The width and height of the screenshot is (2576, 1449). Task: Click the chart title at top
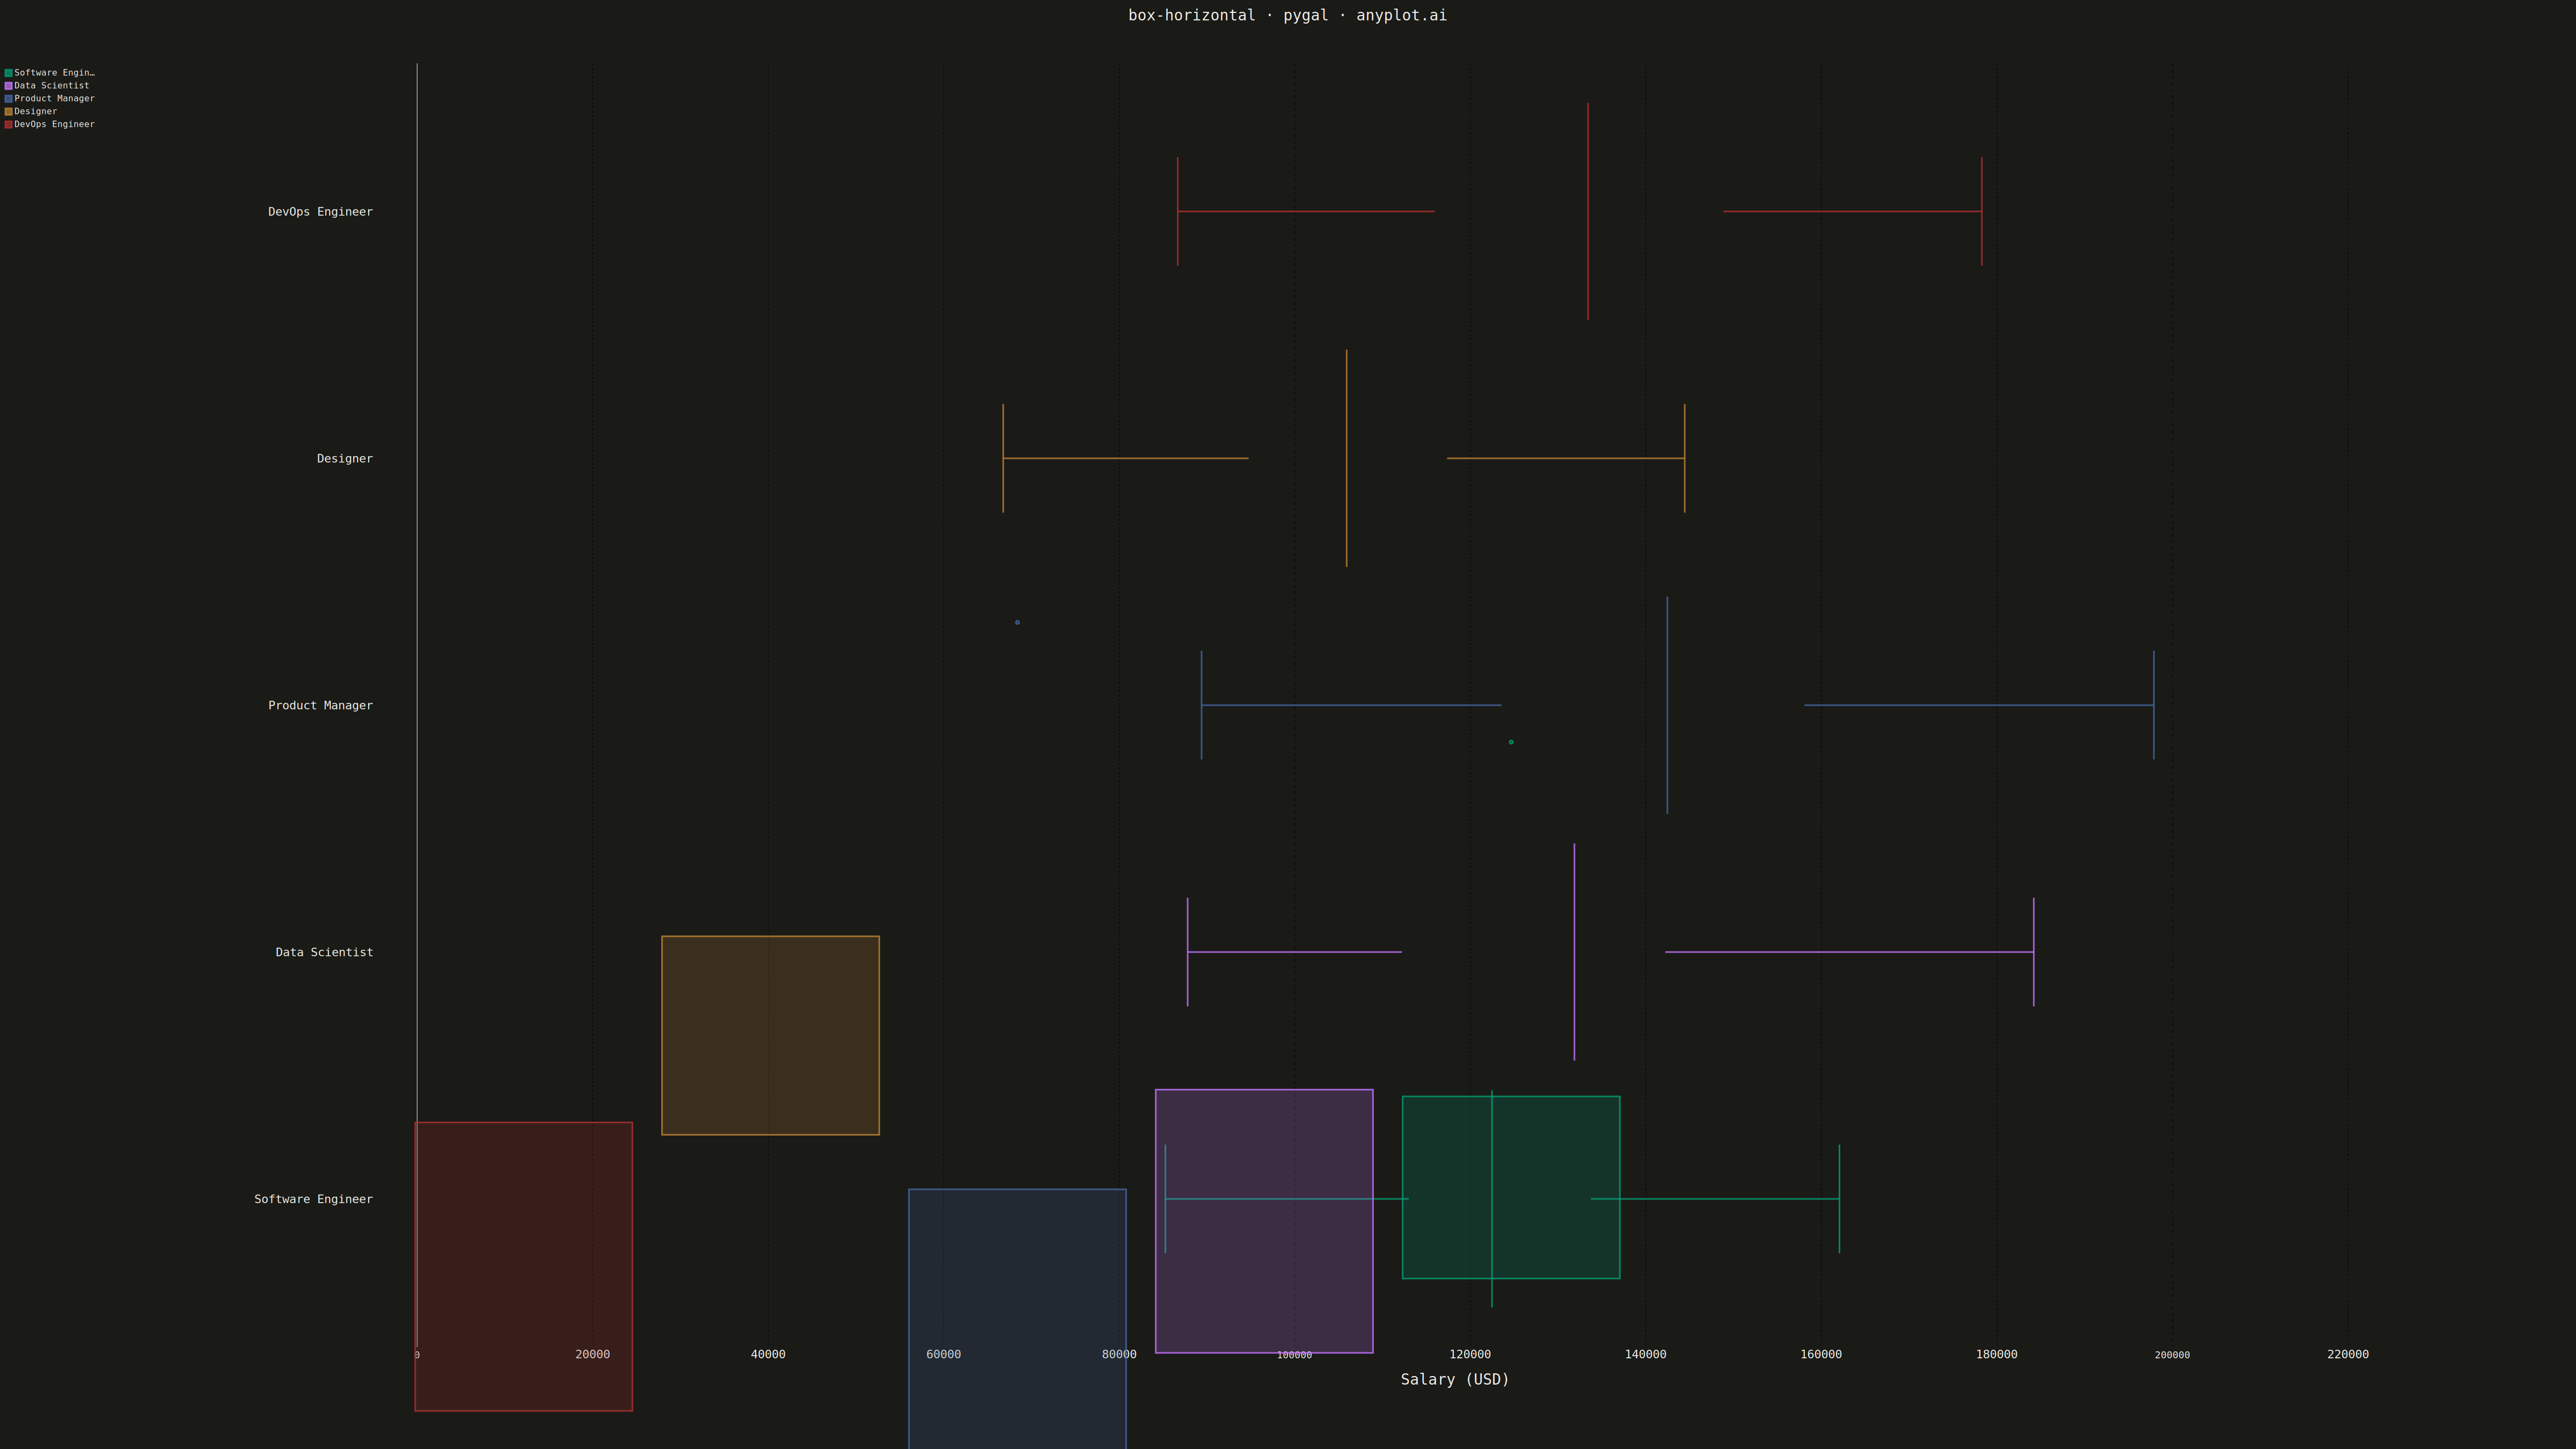click(x=1287, y=15)
